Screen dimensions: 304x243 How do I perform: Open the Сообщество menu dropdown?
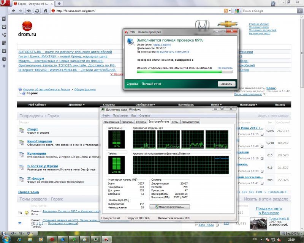tap(145, 105)
